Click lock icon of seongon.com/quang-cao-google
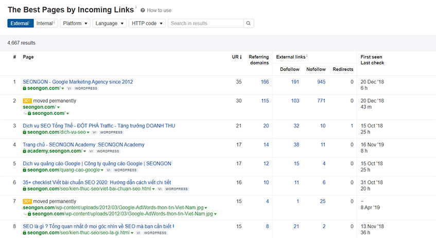The width and height of the screenshot is (436, 238). click(x=25, y=170)
